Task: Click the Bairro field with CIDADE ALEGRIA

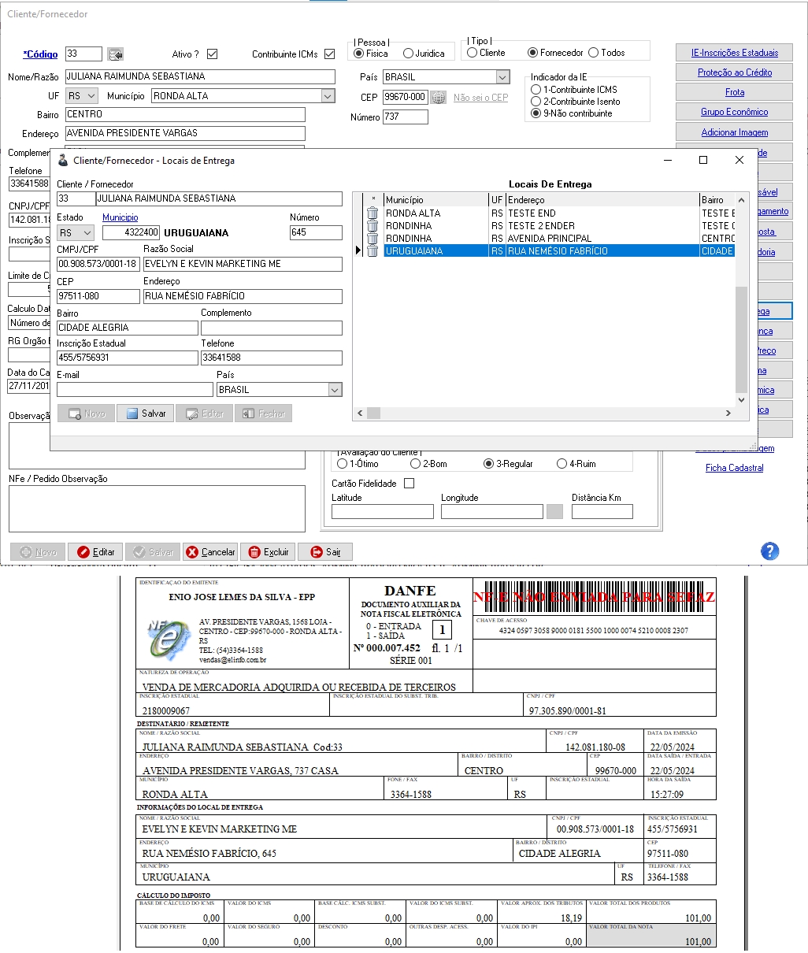Action: 128,328
